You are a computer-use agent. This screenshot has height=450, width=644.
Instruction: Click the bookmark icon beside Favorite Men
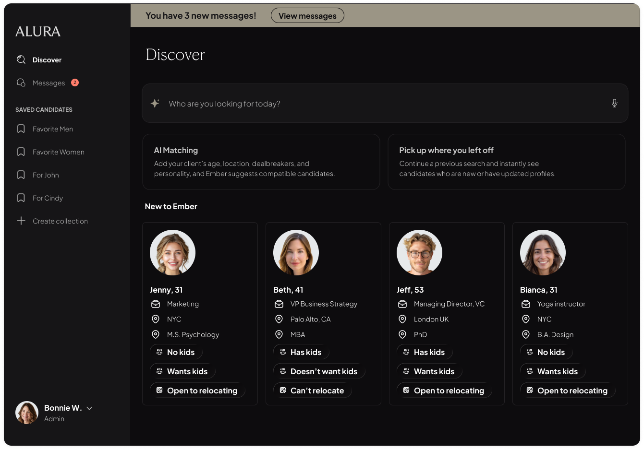coord(21,129)
